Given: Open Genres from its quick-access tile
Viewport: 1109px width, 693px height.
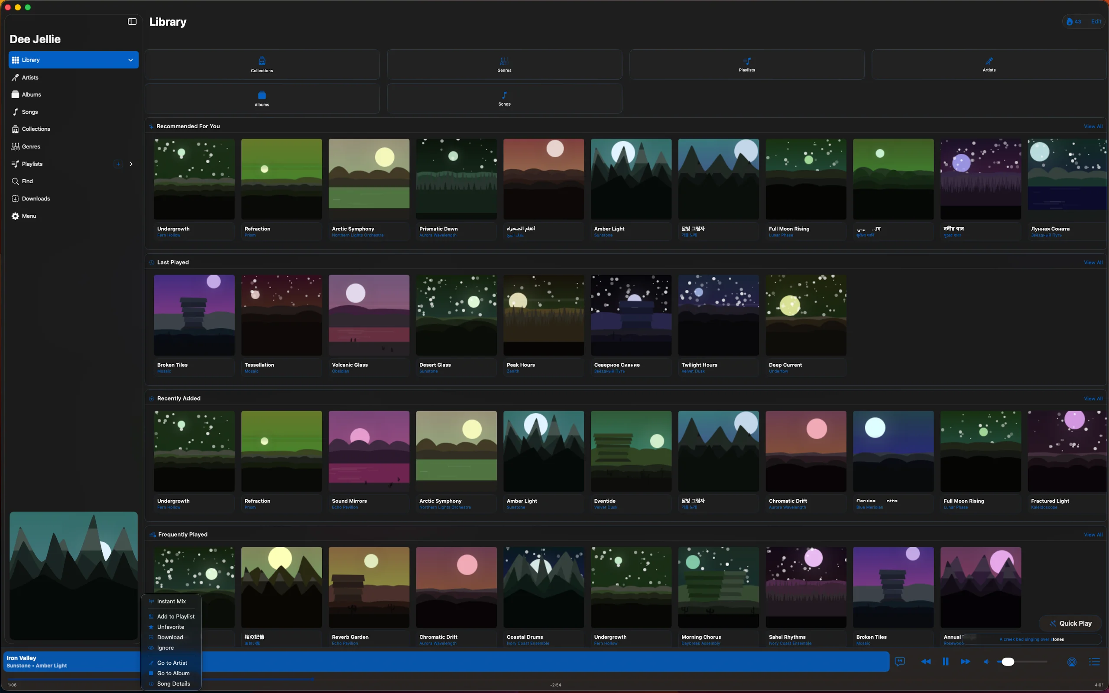Looking at the screenshot, I should pos(504,64).
